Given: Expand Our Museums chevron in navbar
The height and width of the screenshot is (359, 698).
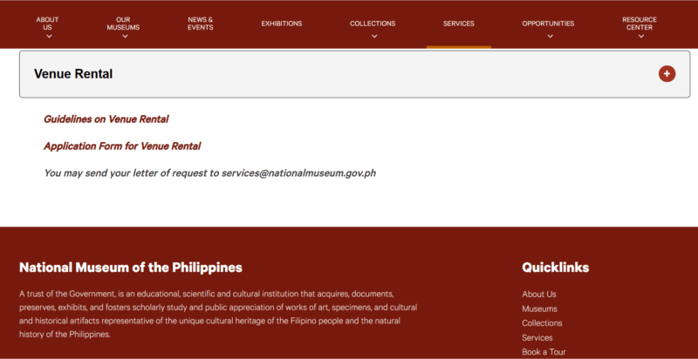Looking at the screenshot, I should [x=125, y=37].
